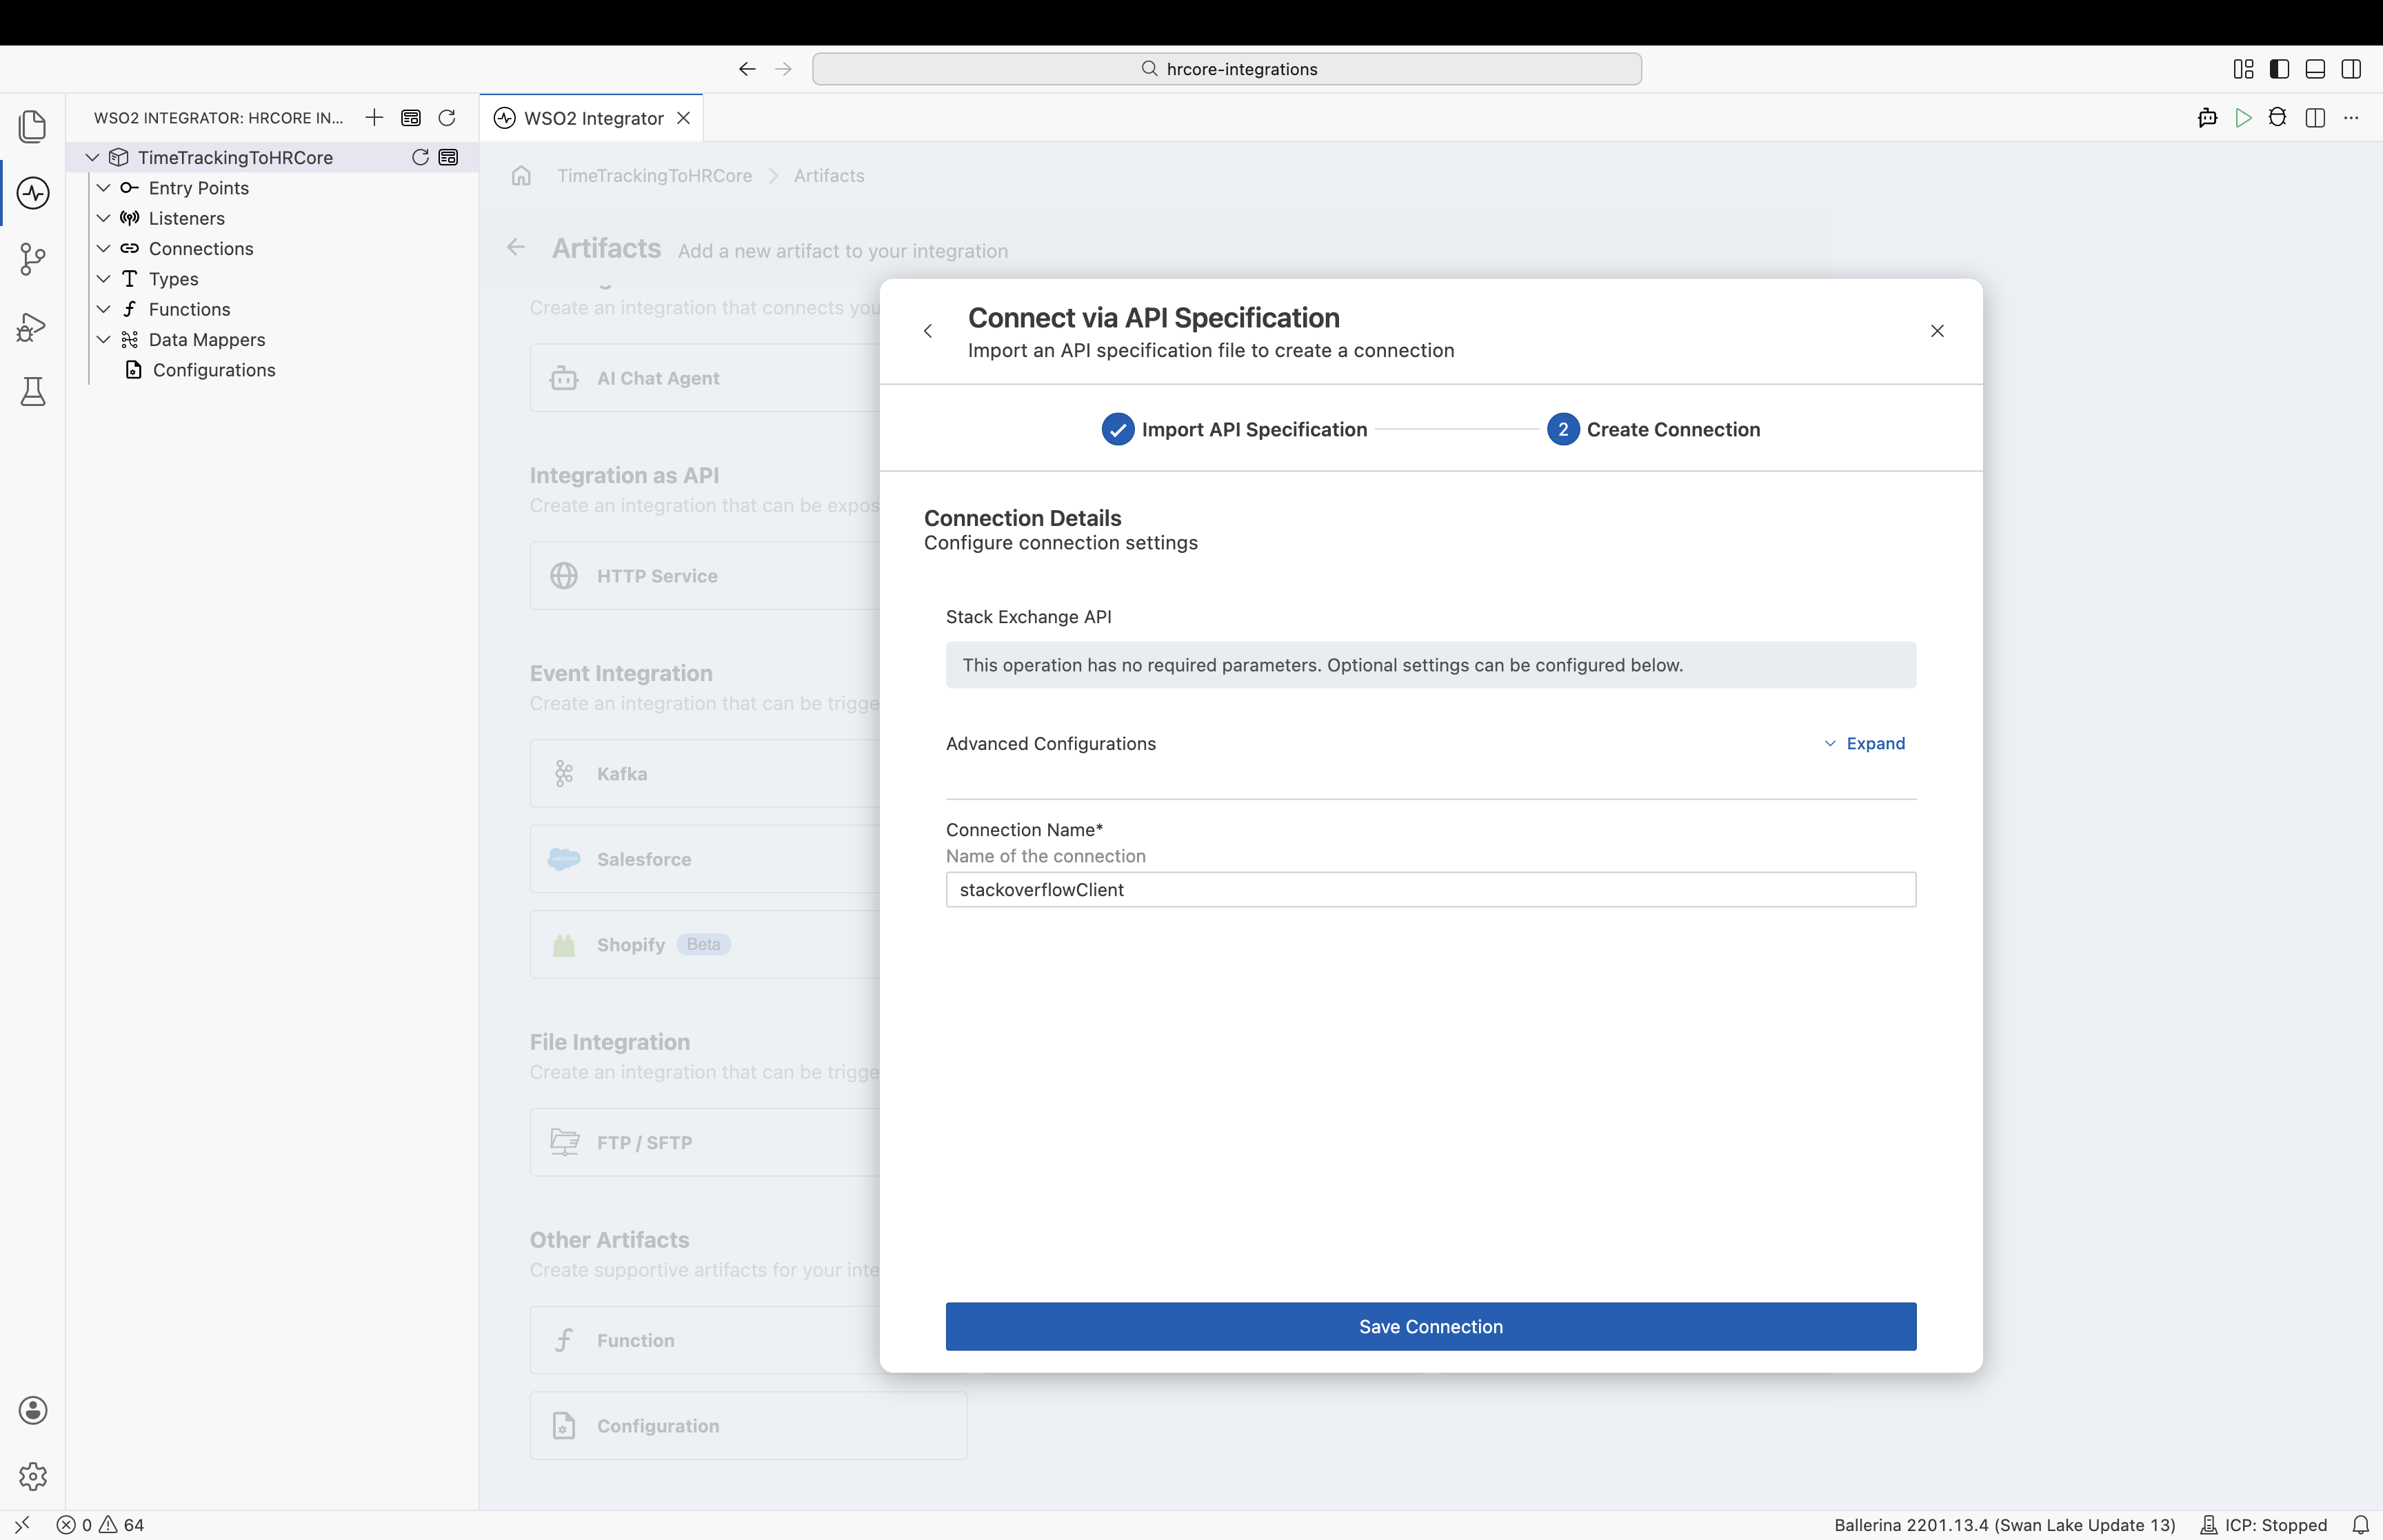Toggle secondary sidebar layout icon
Image resolution: width=2383 pixels, height=1540 pixels.
pyautogui.click(x=2351, y=69)
